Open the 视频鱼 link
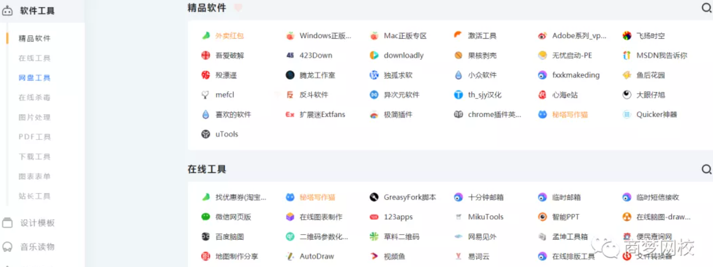713x267 pixels. point(394,256)
